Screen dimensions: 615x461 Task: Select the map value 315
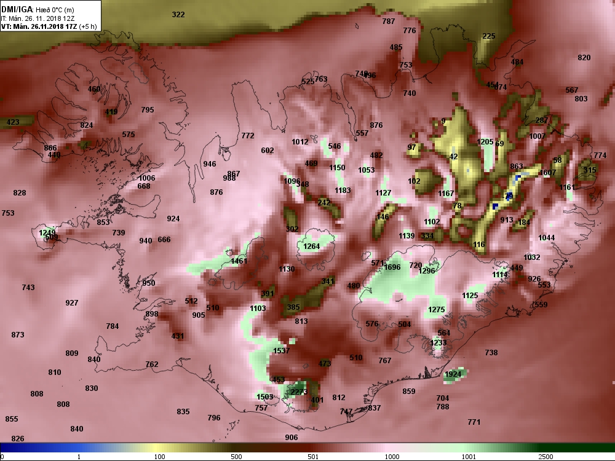click(x=590, y=170)
